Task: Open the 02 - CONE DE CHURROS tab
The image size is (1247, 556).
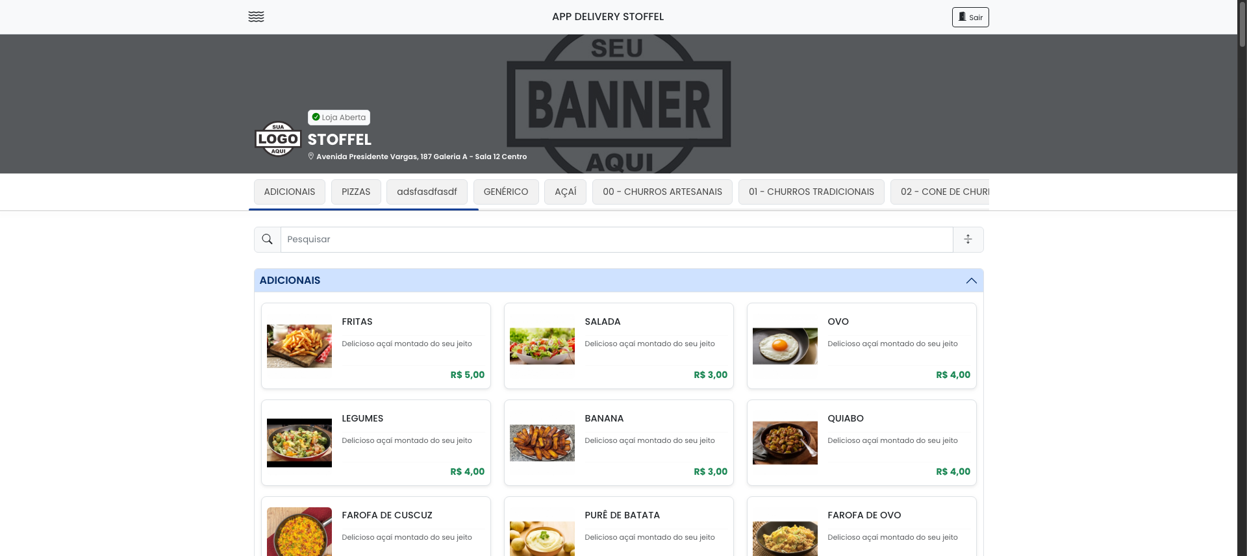Action: click(940, 192)
